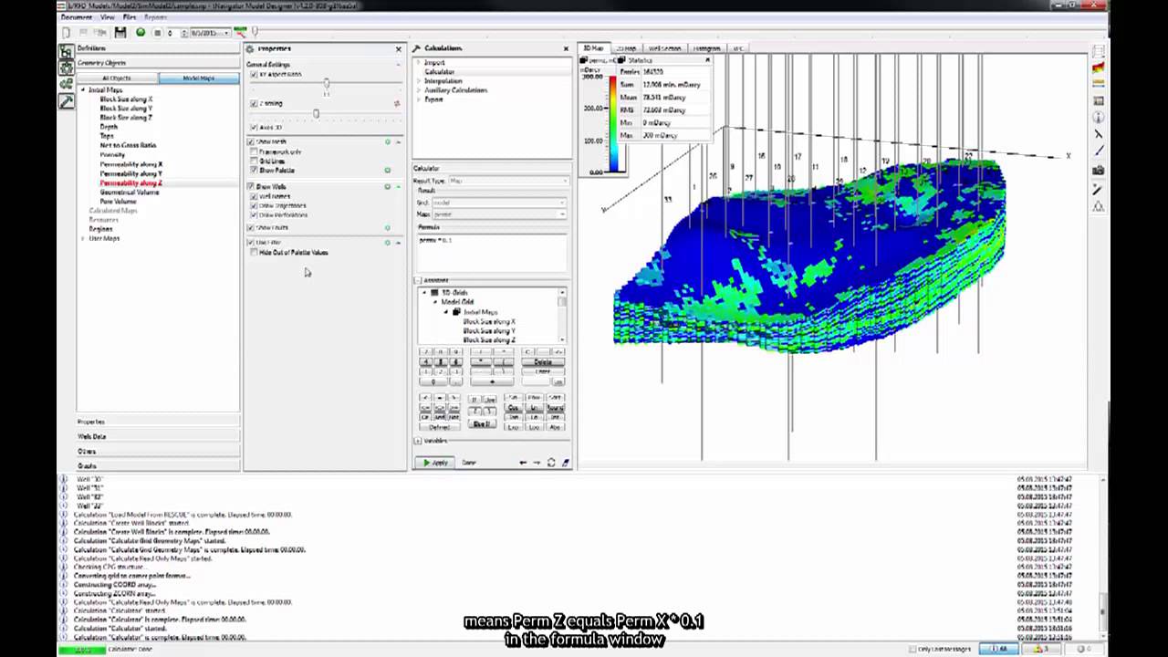
Task: Open the Files menu
Action: click(x=130, y=17)
